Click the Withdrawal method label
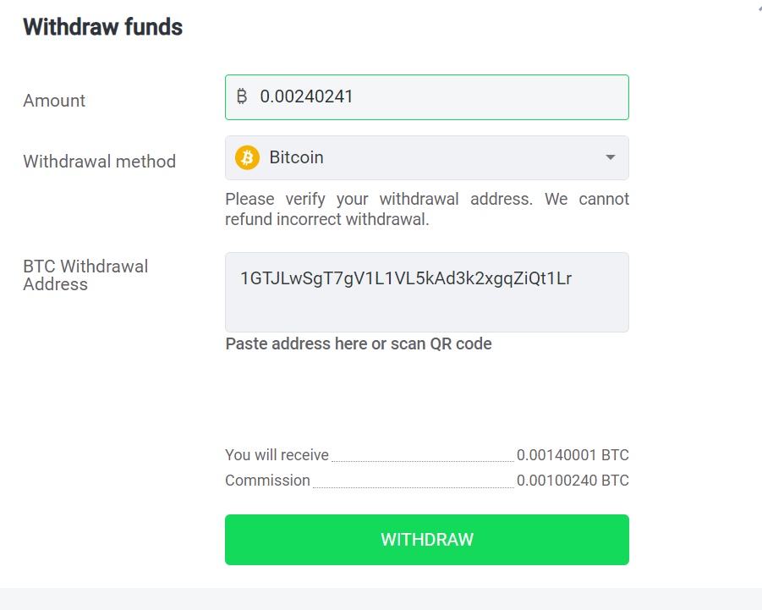 coord(100,162)
